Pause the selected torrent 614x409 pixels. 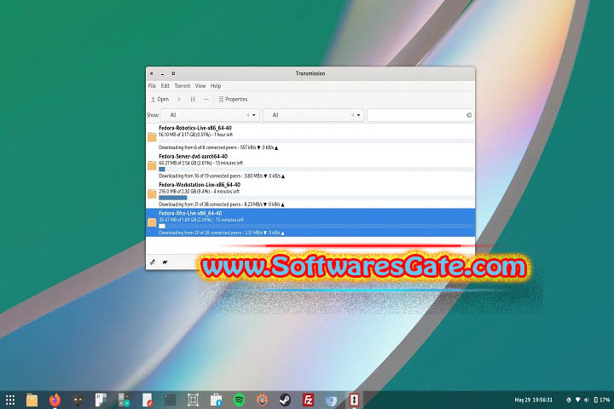tap(193, 100)
